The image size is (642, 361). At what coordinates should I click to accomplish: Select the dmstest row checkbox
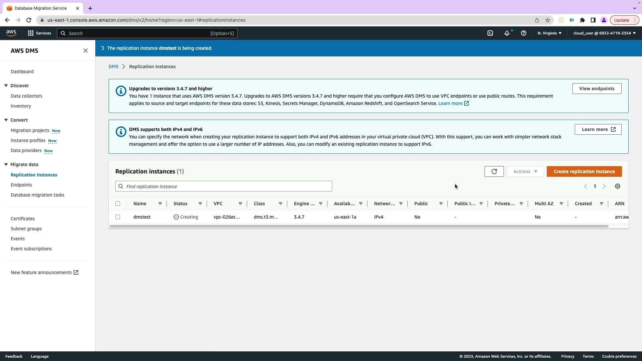[118, 217]
